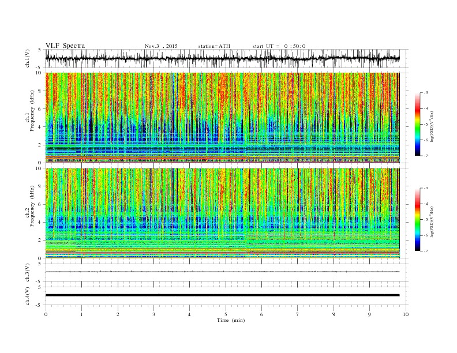Screen dimensions: 457x353
Task: Click the 'station=ATH' header text
Action: click(x=214, y=46)
